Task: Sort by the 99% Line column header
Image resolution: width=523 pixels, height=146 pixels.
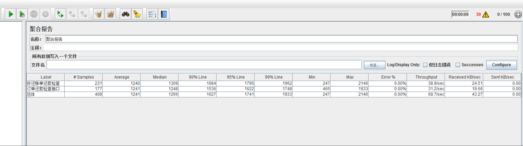Action: [273, 77]
